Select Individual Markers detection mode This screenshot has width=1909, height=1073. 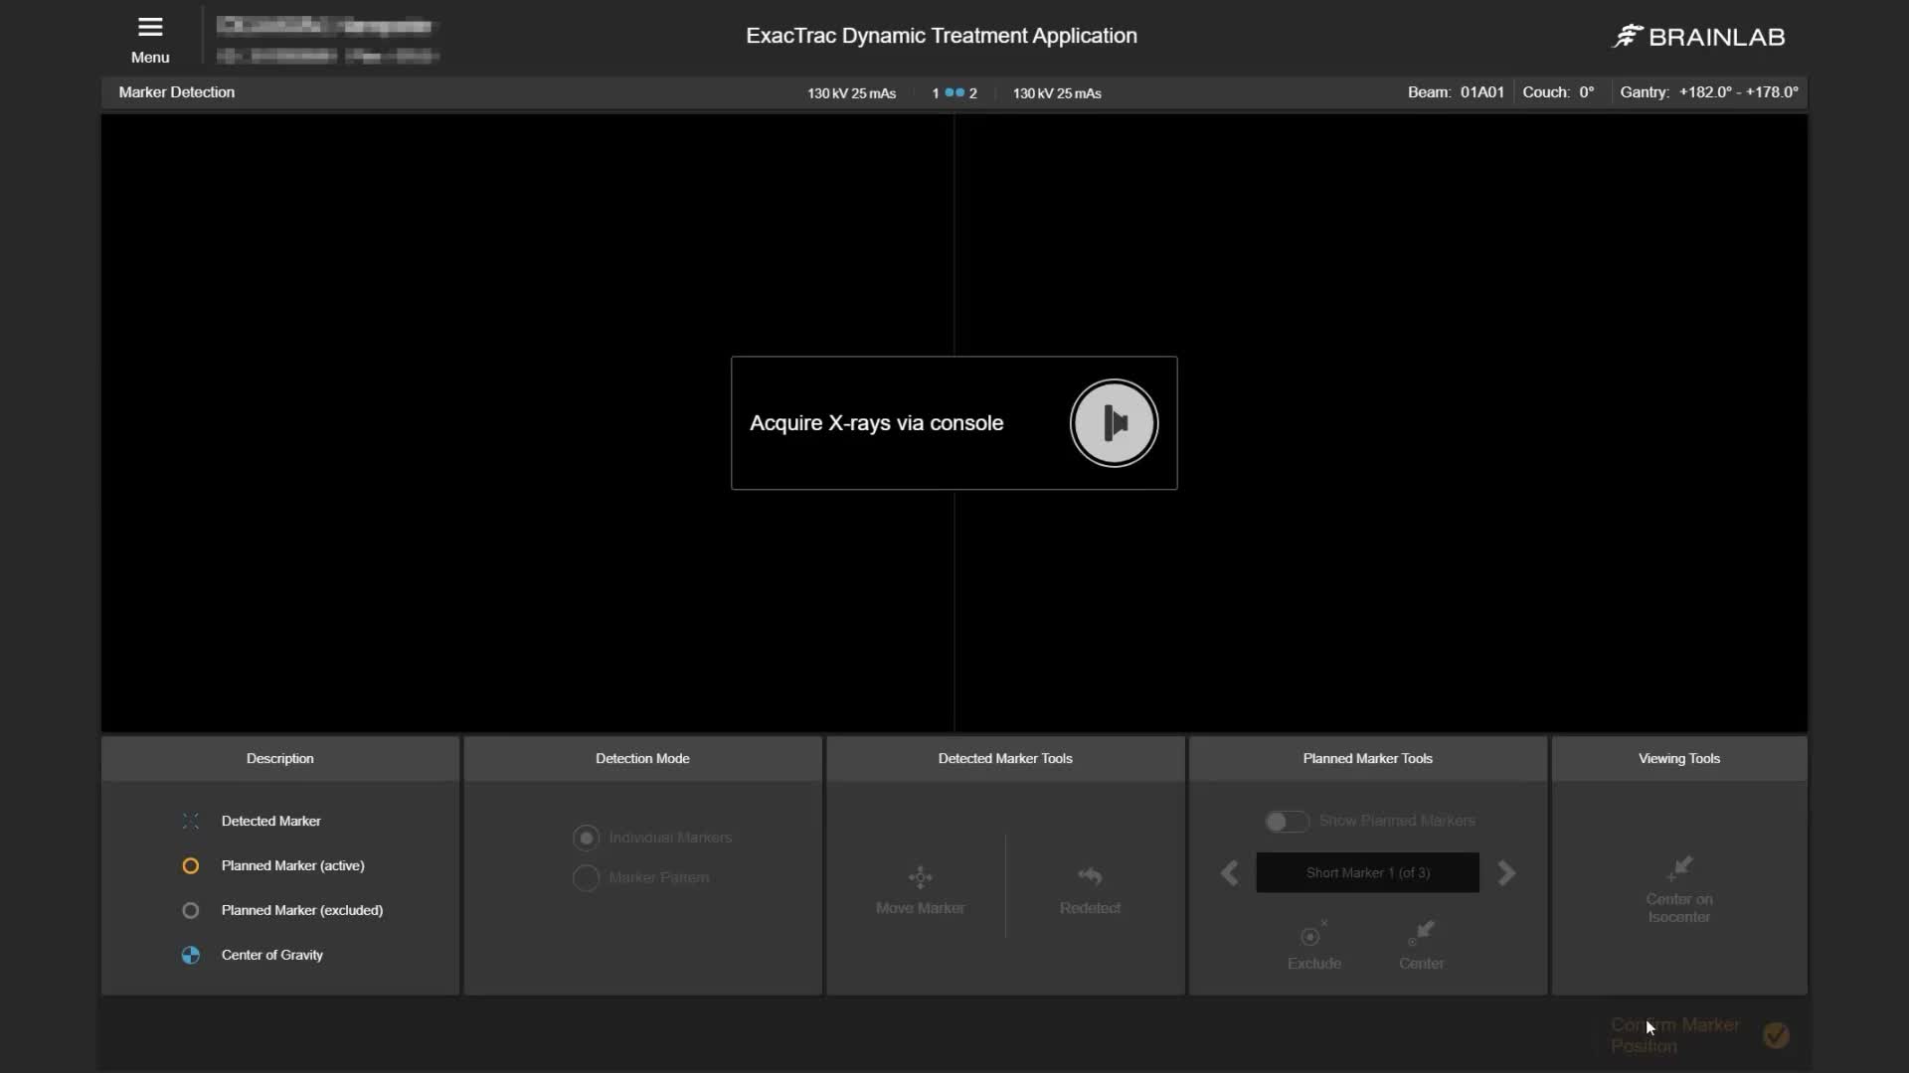pos(587,838)
